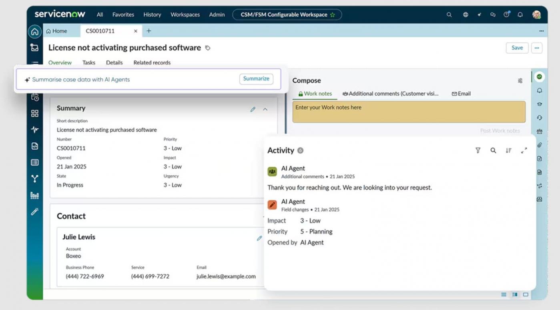Open the people team icon in right panel
Viewport: 560px width, 310px height.
(x=540, y=131)
